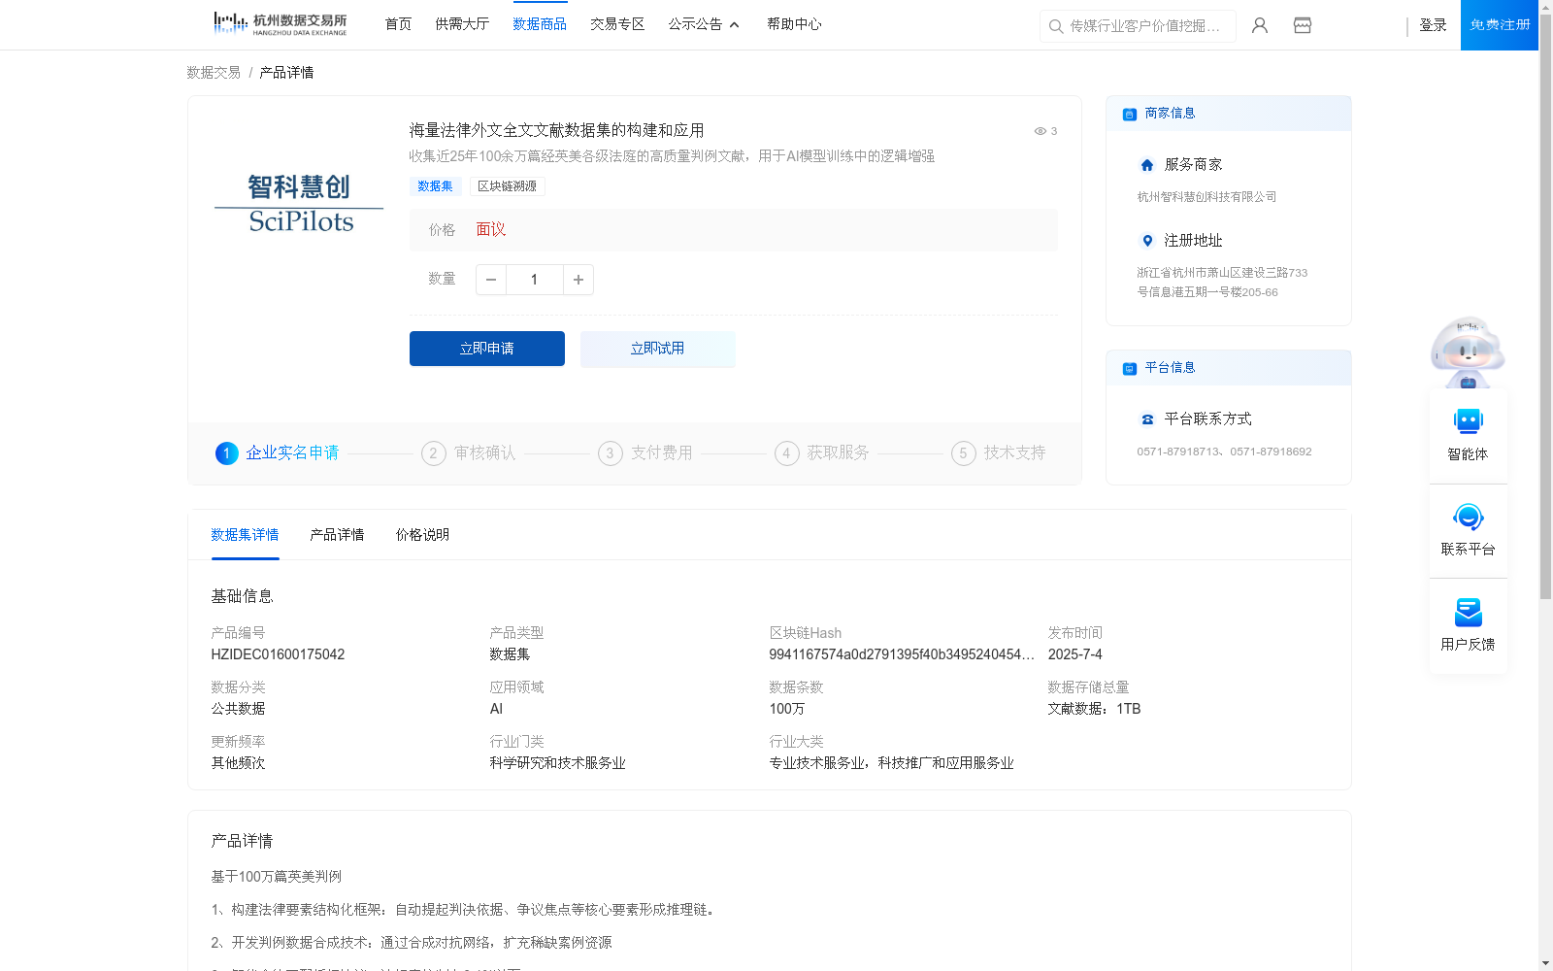1553x971 pixels.
Task: Click the platform info panel icon
Action: coord(1129,369)
